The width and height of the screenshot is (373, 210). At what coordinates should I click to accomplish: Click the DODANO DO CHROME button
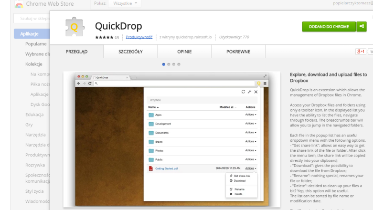pyautogui.click(x=329, y=27)
